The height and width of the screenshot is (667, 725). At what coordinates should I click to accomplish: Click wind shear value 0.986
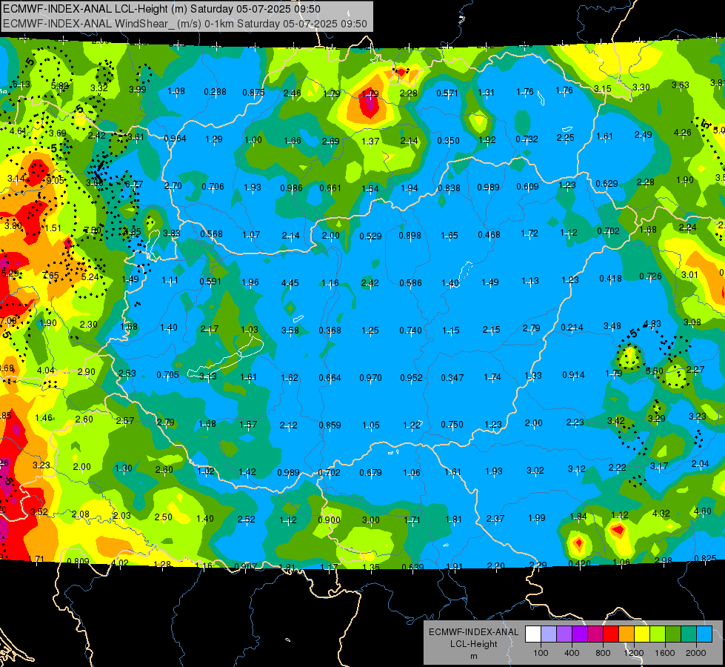(x=291, y=188)
